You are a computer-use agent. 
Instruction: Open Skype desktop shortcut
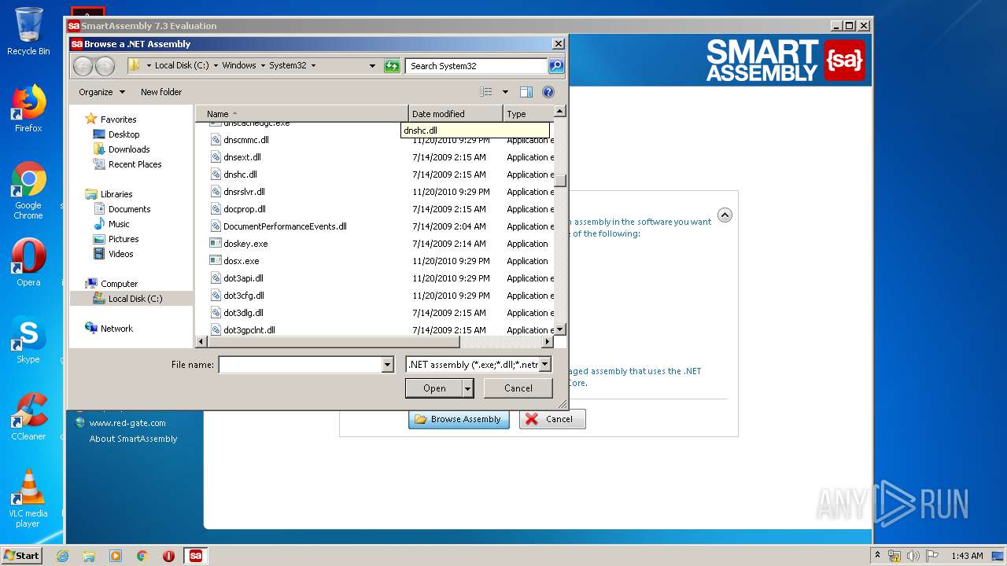tap(28, 340)
